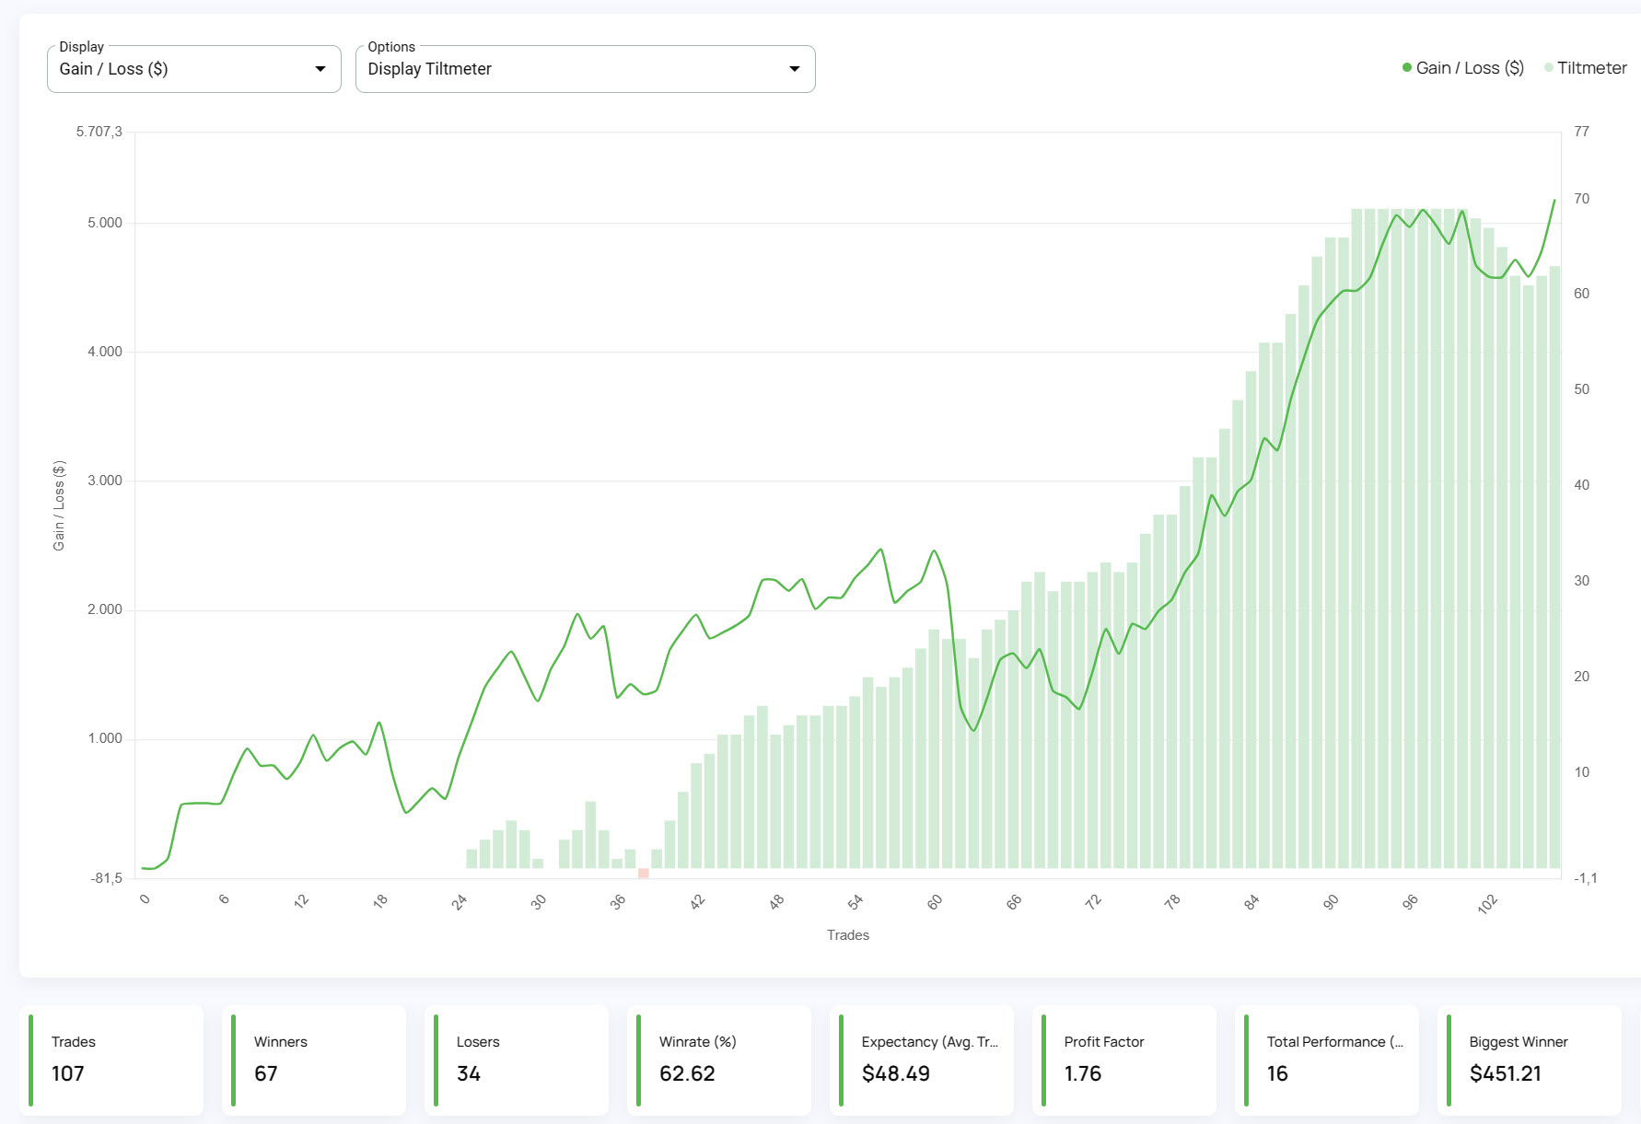
Task: Click the Expectancy card showing $48.49
Action: coord(921,1060)
